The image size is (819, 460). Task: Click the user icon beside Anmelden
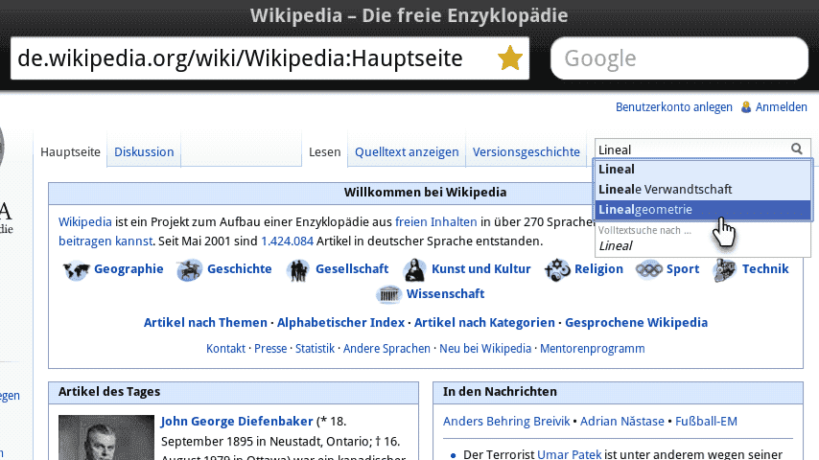point(746,107)
